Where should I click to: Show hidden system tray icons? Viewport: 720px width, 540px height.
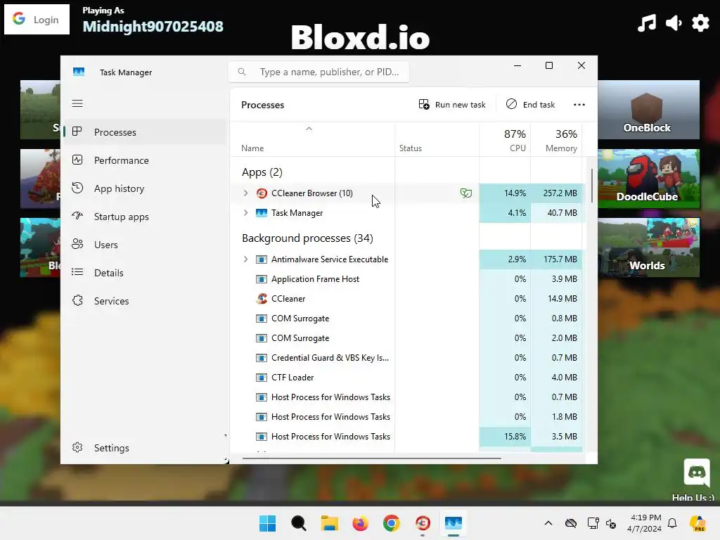point(548,523)
